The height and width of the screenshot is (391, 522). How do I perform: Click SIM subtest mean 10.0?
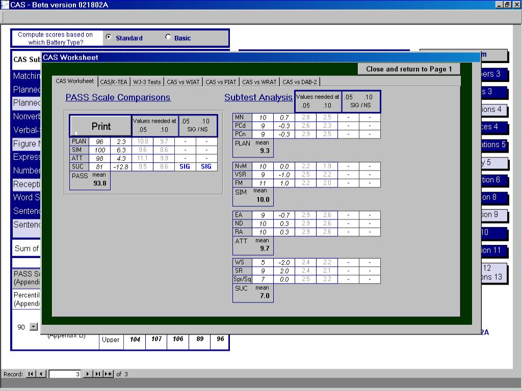pos(263,200)
